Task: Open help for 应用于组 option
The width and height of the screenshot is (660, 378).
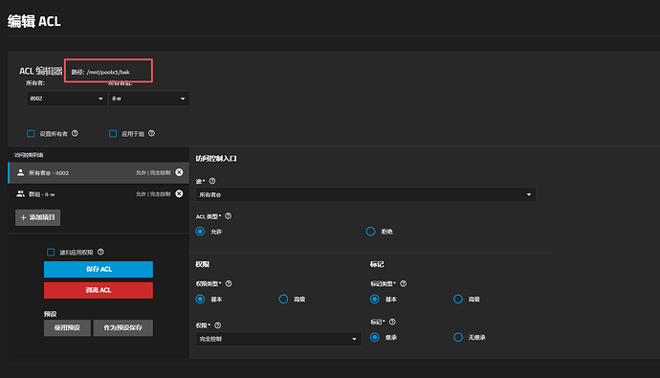Action: (x=151, y=133)
